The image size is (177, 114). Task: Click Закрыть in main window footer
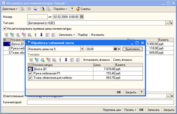pos(169,110)
